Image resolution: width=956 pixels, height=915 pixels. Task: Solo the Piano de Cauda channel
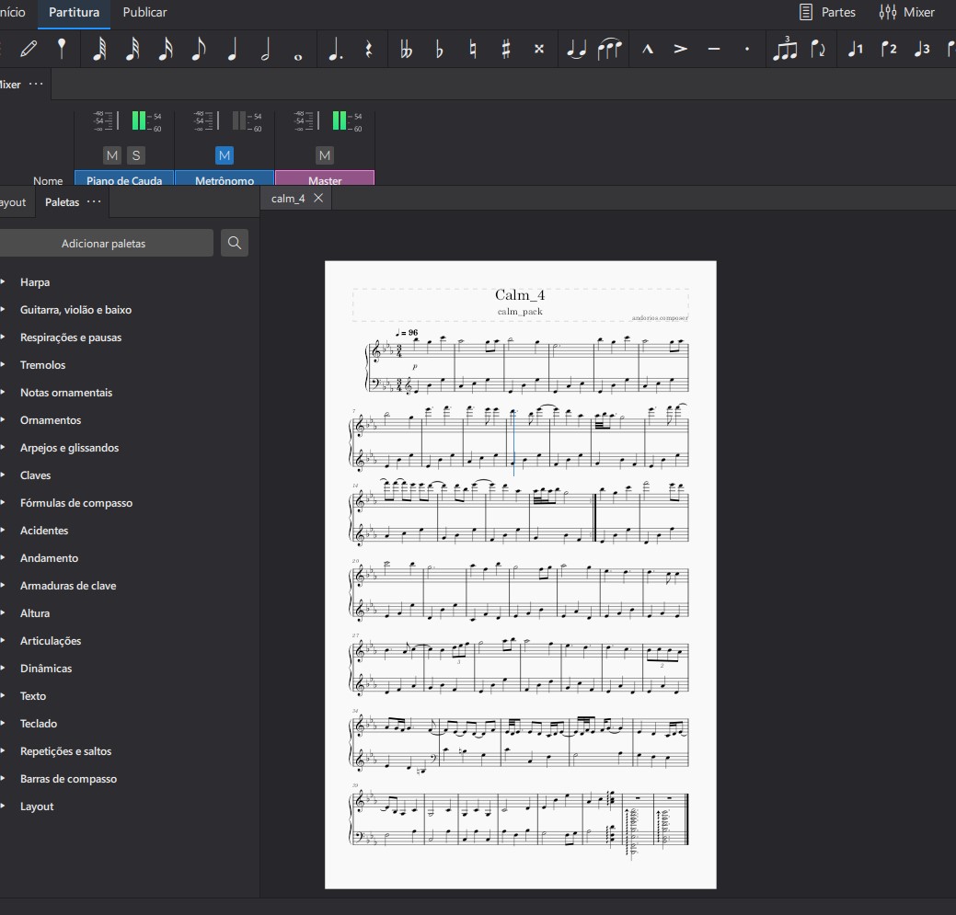pos(135,155)
